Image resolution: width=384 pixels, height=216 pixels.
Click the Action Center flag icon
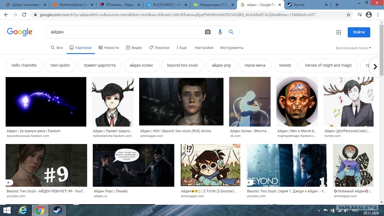tap(326, 210)
